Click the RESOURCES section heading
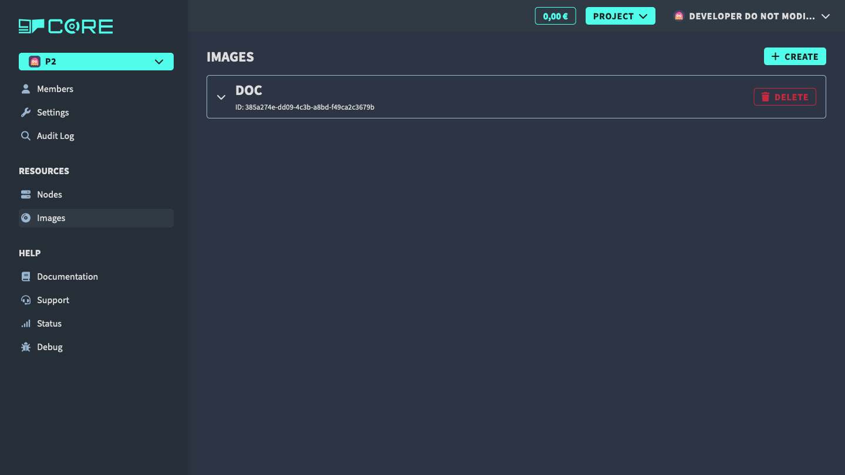 (44, 171)
